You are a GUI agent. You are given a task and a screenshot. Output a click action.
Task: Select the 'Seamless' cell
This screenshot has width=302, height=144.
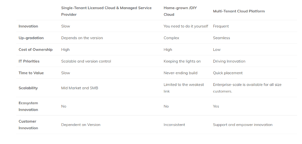point(221,38)
